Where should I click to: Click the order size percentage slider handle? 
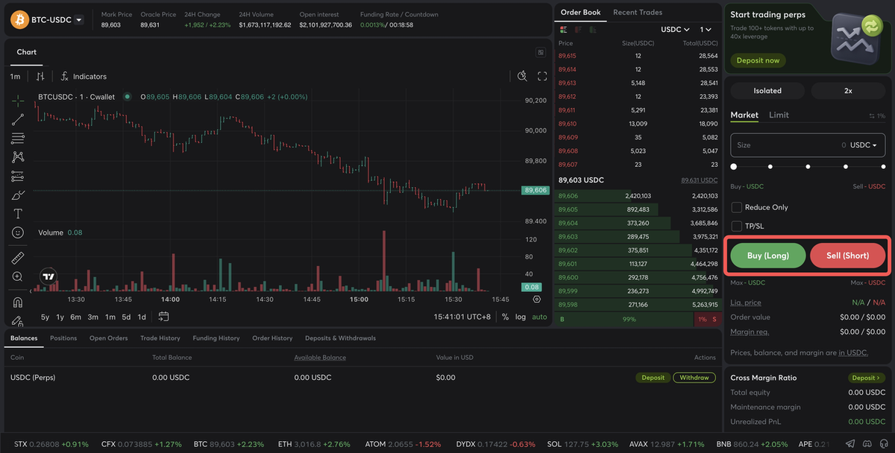click(734, 167)
